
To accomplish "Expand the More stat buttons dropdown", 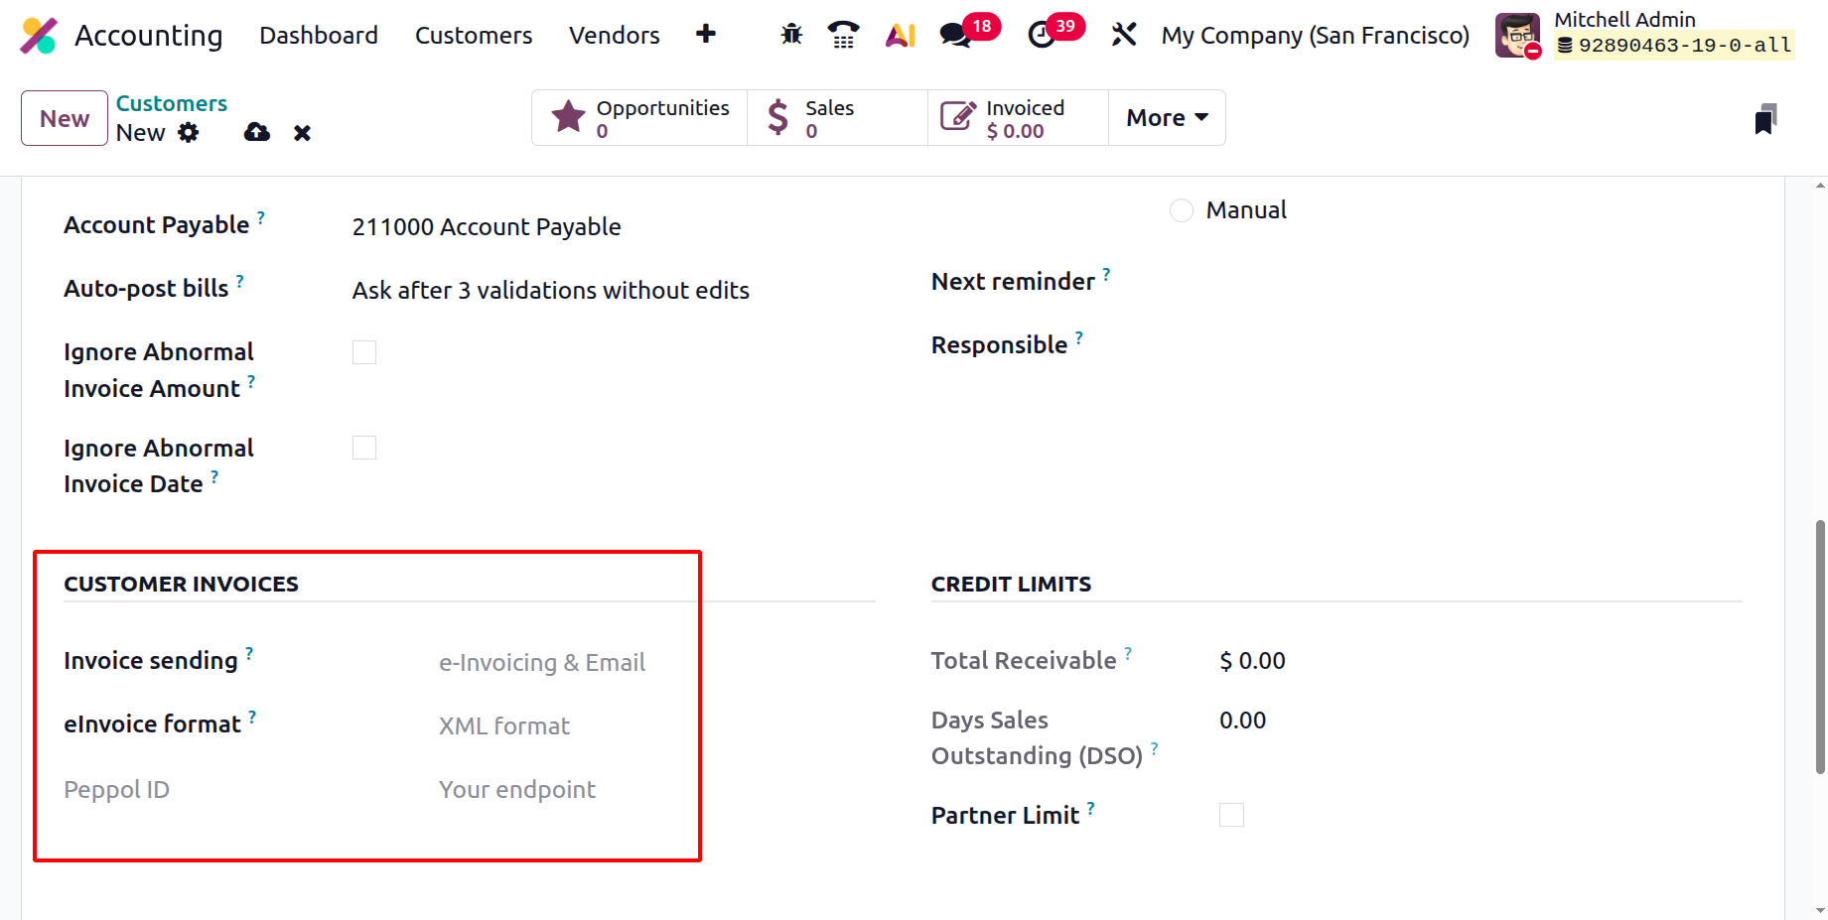I will point(1167,118).
